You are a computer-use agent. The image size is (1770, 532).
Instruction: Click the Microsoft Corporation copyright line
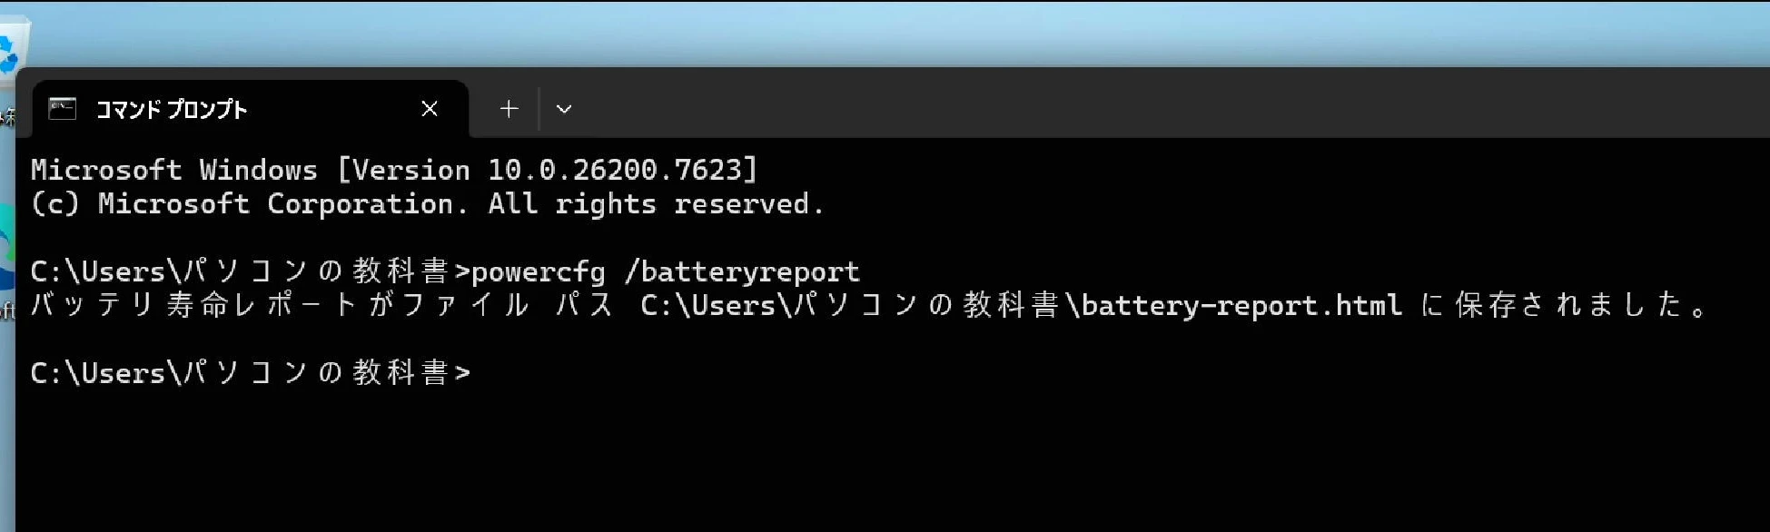tap(427, 204)
